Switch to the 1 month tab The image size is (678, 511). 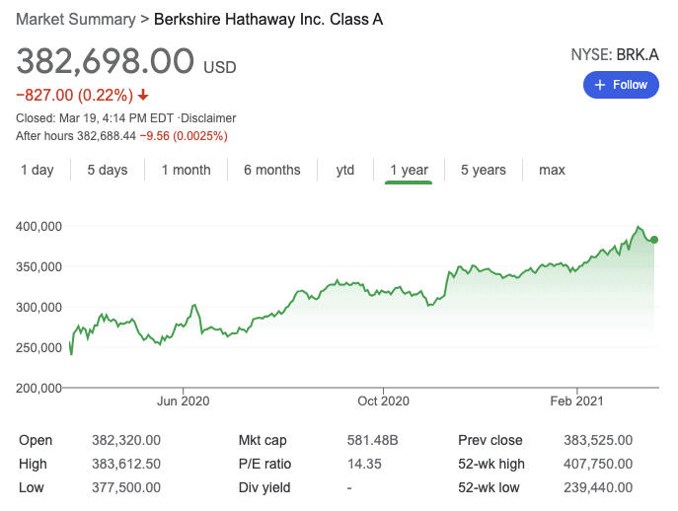click(186, 170)
